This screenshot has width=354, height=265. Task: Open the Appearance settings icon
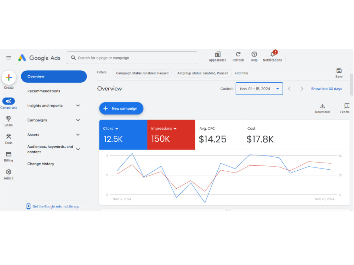point(217,54)
